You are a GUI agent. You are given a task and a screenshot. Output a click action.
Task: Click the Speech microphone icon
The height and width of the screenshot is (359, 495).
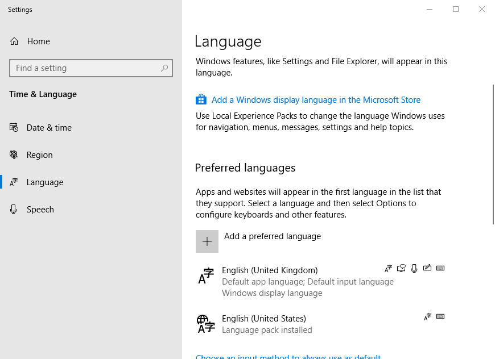pyautogui.click(x=13, y=209)
